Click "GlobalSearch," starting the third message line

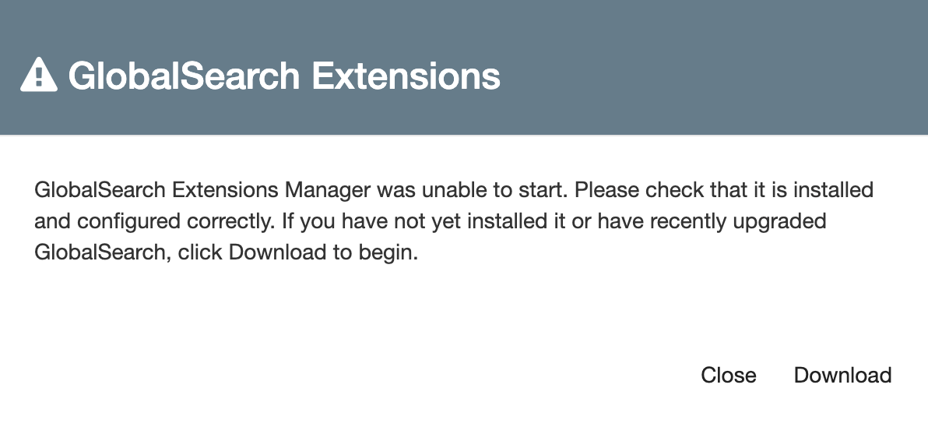click(102, 253)
